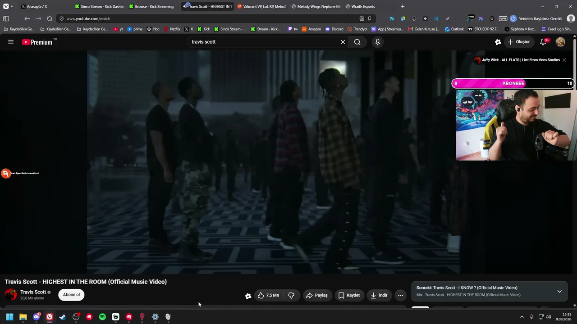Open the Gelen Kutusu Gmail bookmark
The width and height of the screenshot is (577, 324).
(x=424, y=29)
